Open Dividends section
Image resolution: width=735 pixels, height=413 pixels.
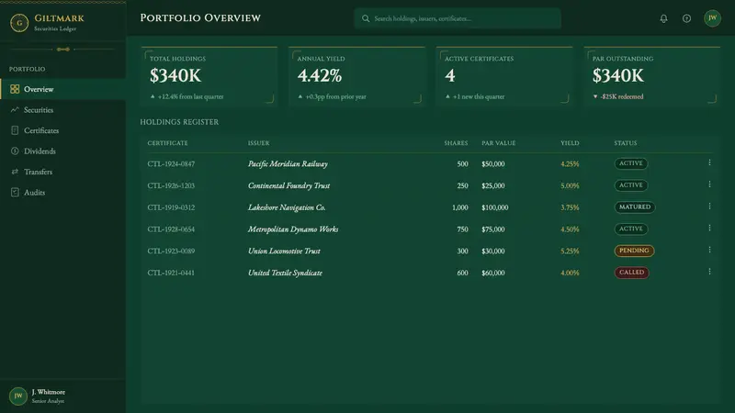(x=62, y=151)
